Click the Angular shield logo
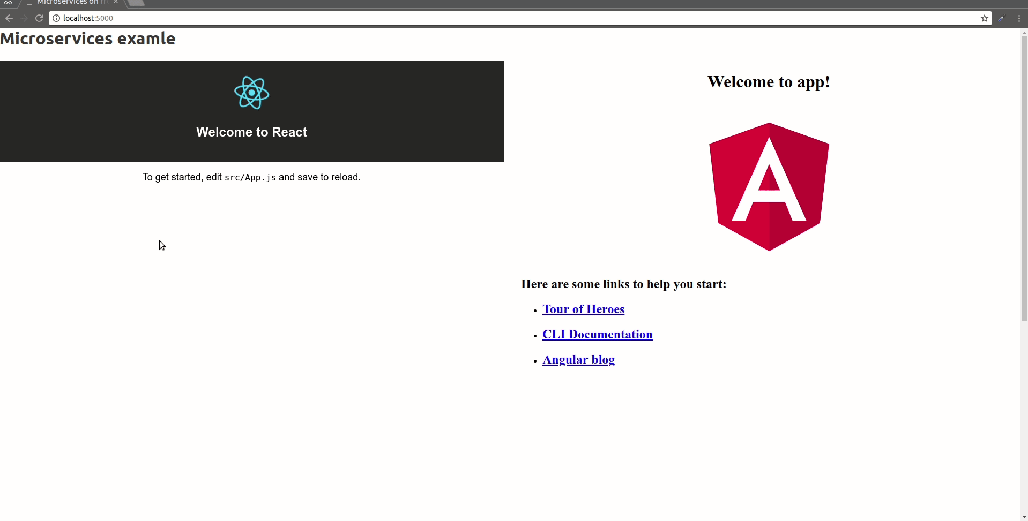1028x521 pixels. 769,187
